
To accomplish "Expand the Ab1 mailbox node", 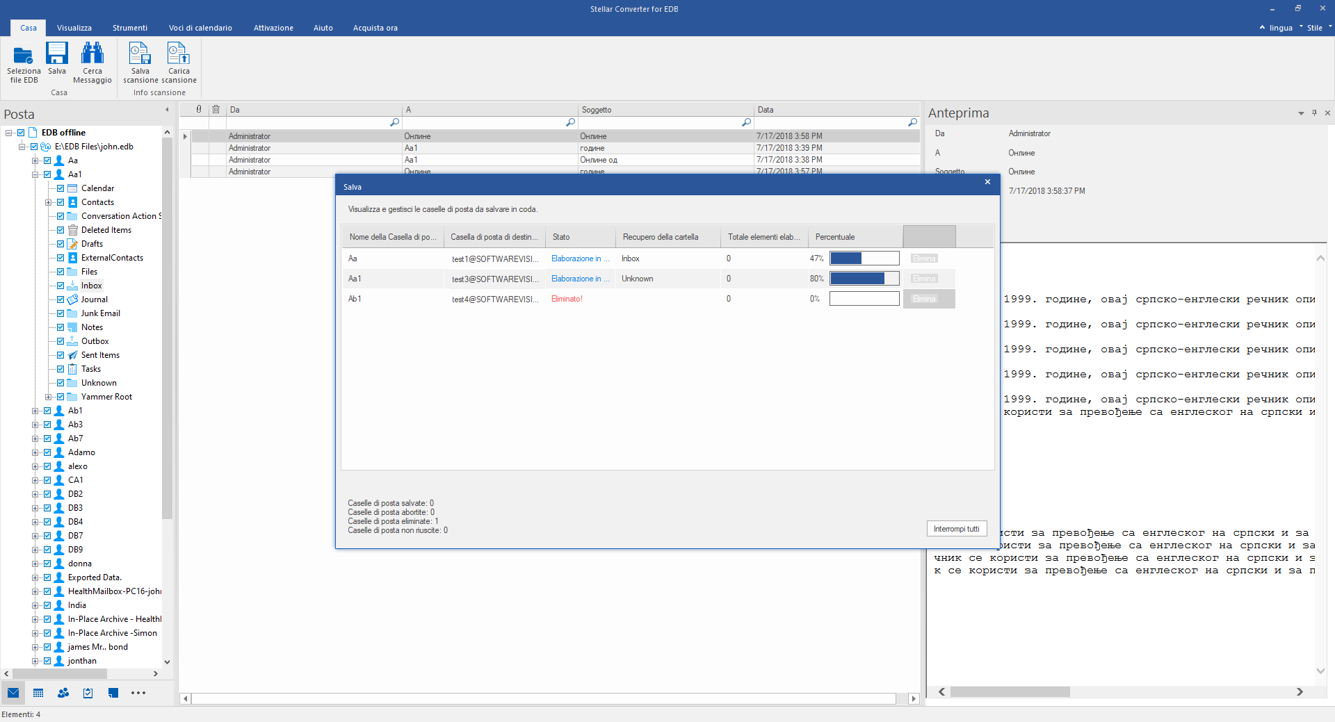I will tap(35, 411).
